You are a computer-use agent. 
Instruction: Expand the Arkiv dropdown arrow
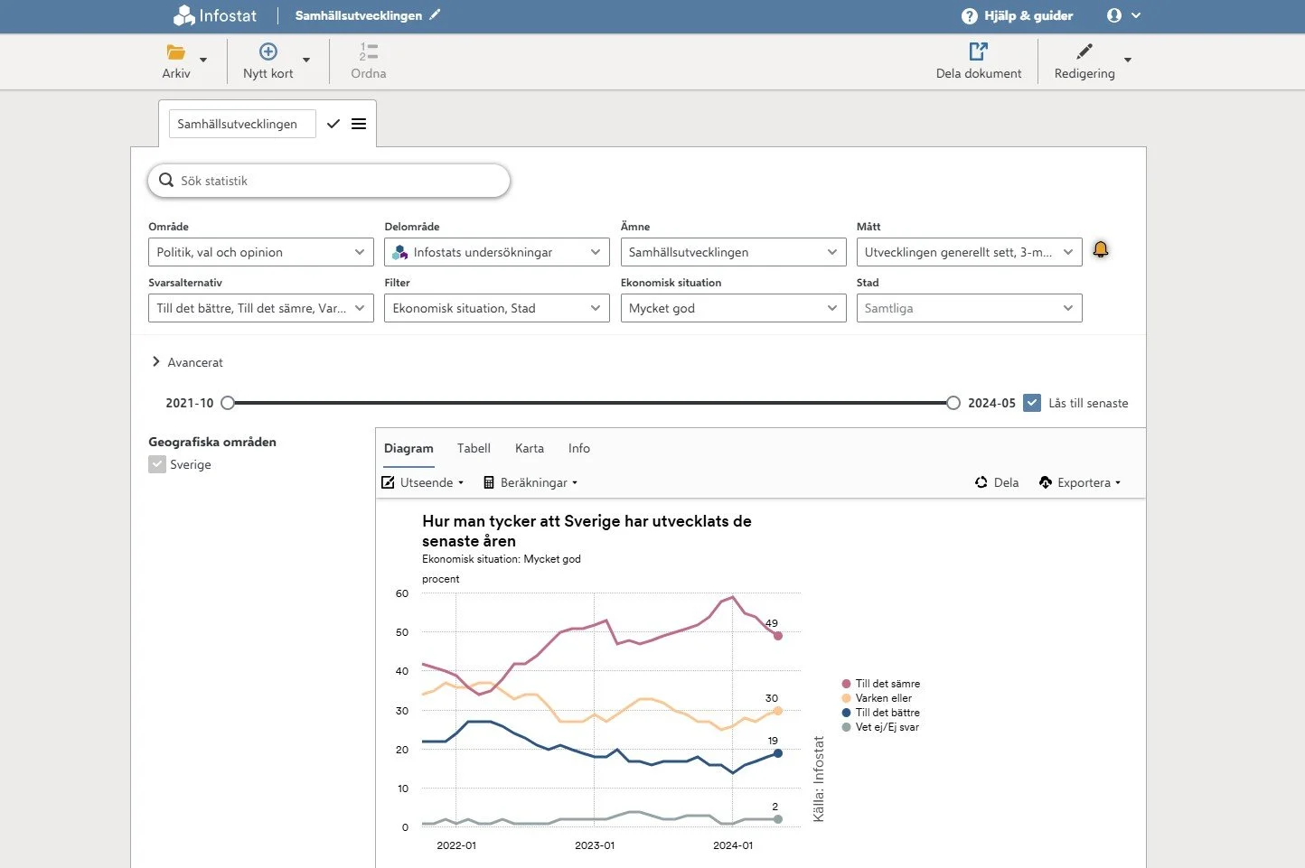click(203, 61)
